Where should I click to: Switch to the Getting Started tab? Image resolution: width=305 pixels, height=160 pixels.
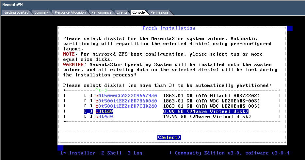tap(16, 12)
